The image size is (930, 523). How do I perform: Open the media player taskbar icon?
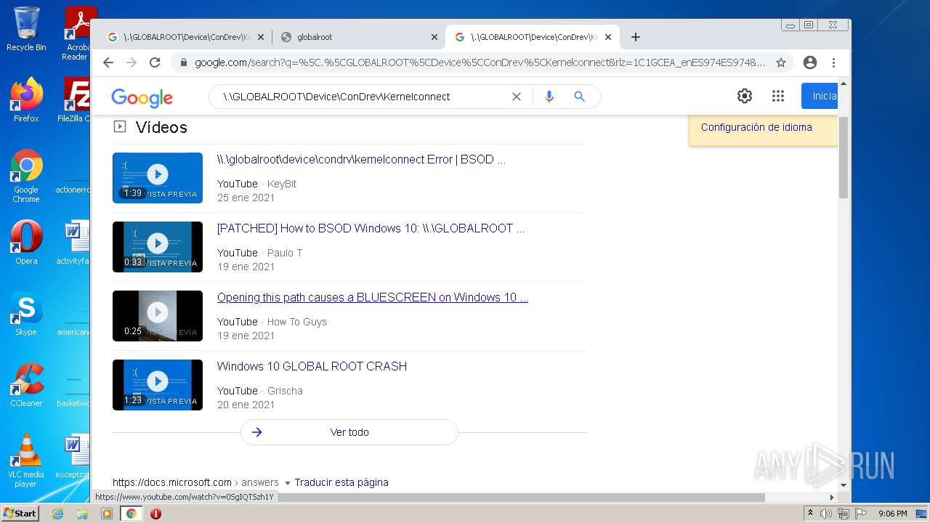click(x=107, y=514)
